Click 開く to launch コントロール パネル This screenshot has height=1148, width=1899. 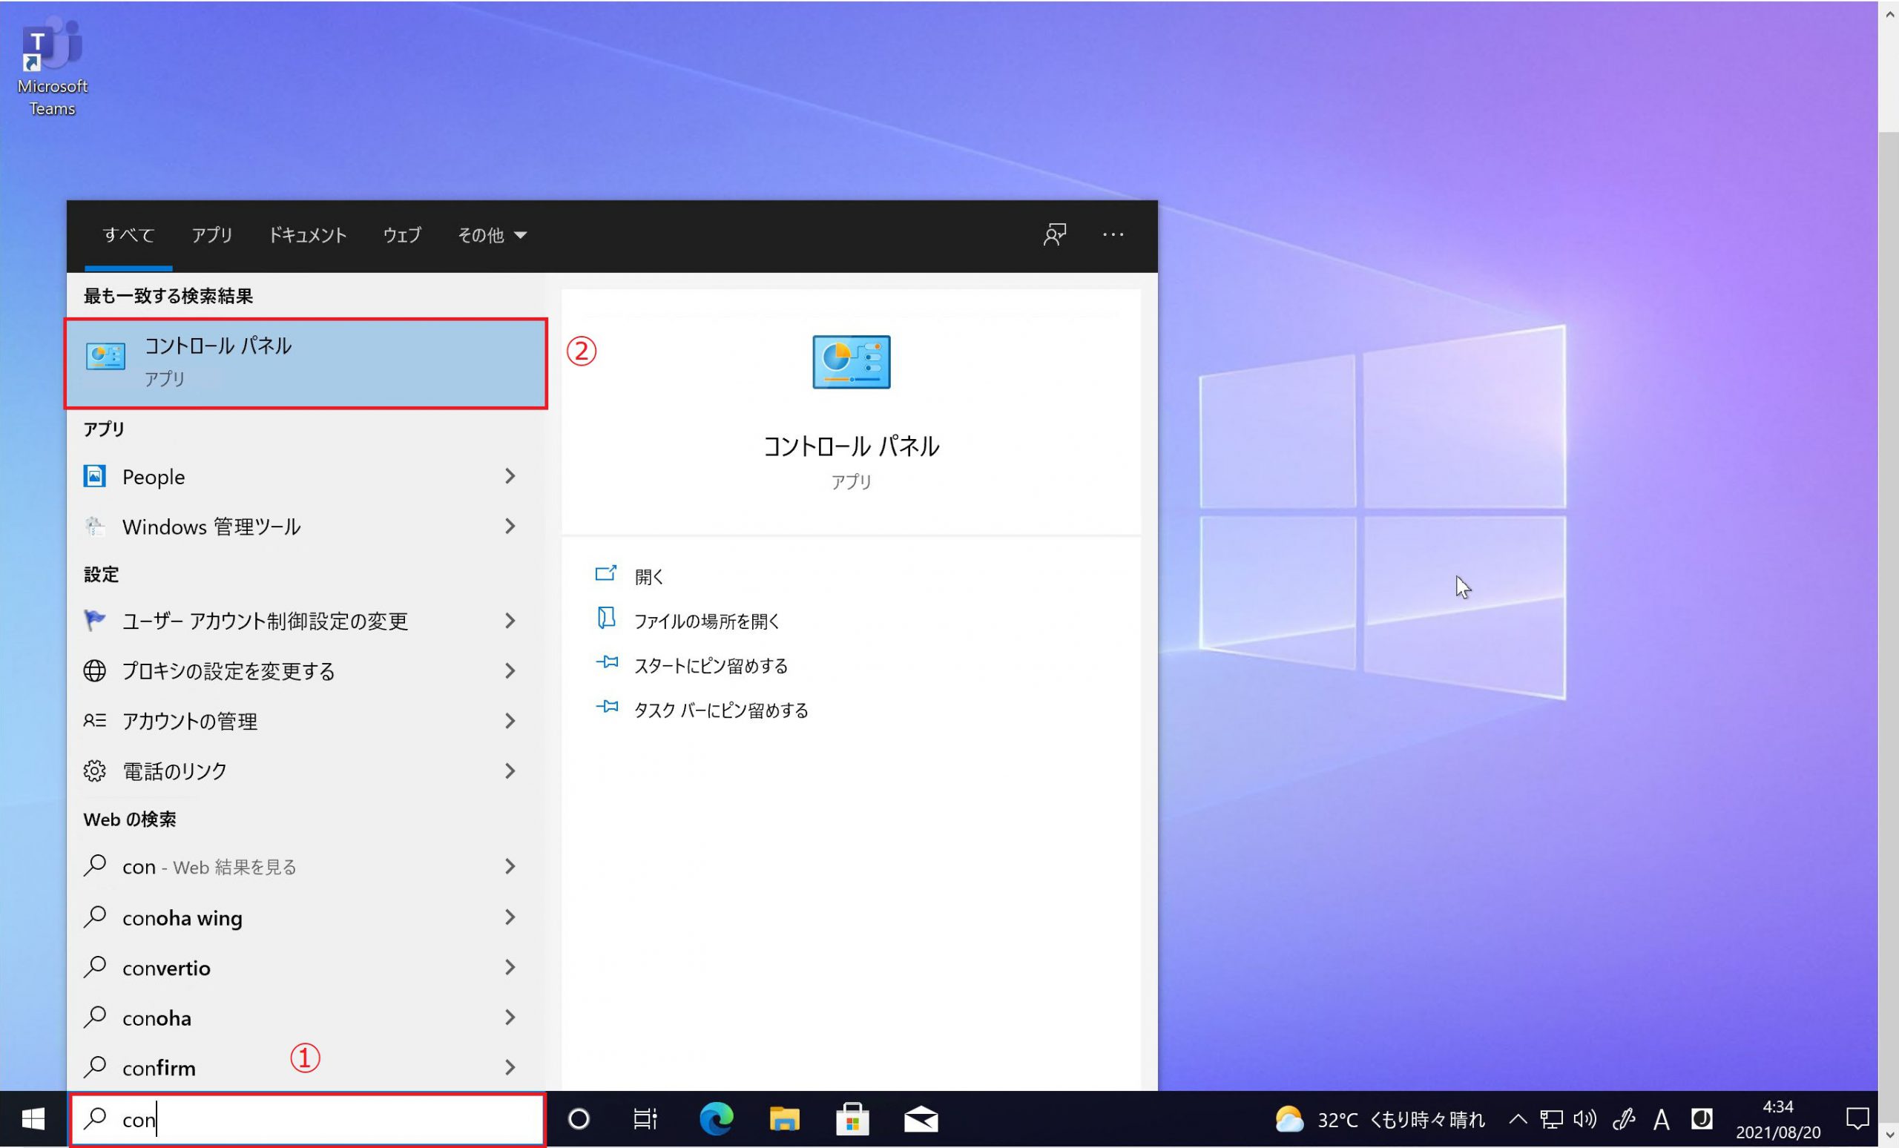click(x=650, y=575)
